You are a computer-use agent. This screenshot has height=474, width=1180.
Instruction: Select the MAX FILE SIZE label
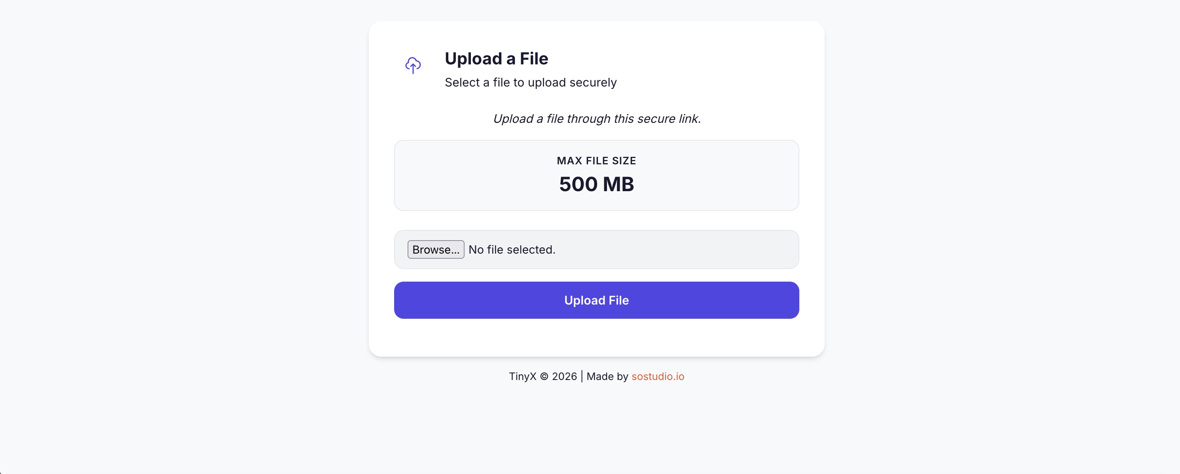click(x=596, y=160)
